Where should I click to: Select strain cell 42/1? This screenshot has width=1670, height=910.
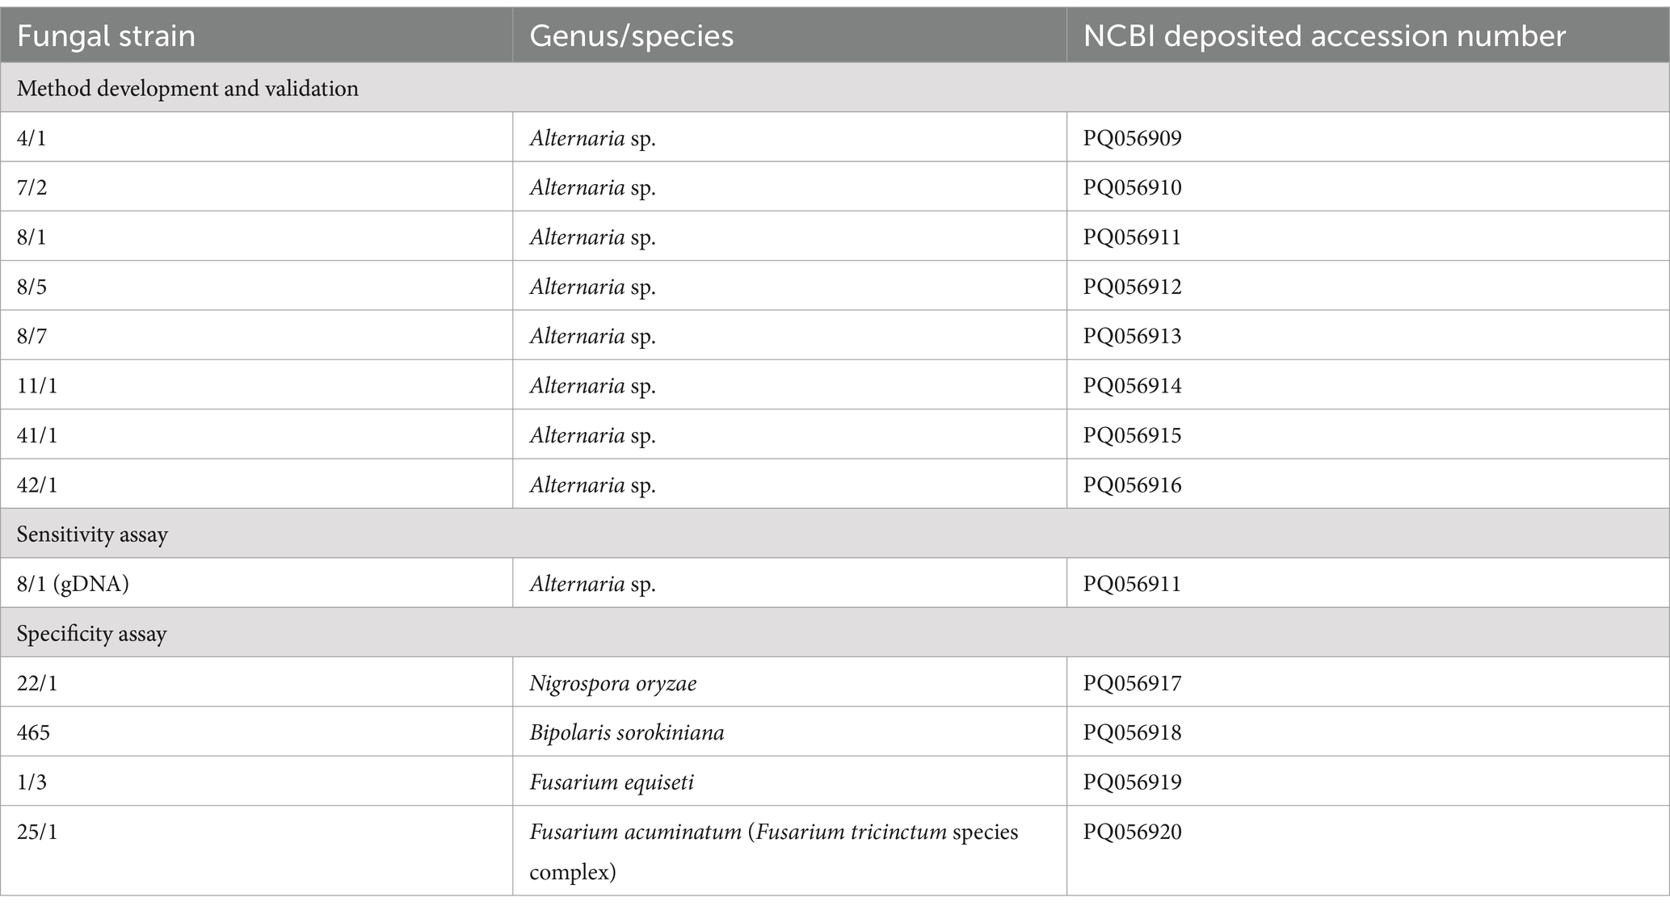click(x=256, y=484)
